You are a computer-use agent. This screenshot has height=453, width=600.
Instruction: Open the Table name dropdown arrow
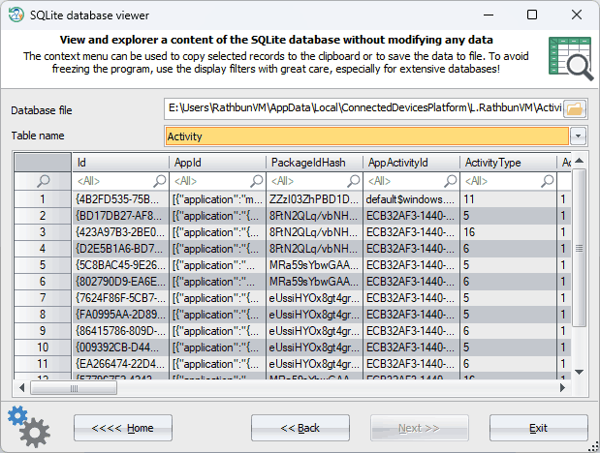(x=578, y=136)
